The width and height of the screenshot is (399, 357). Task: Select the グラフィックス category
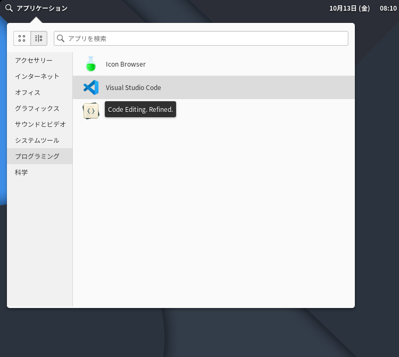pos(40,108)
